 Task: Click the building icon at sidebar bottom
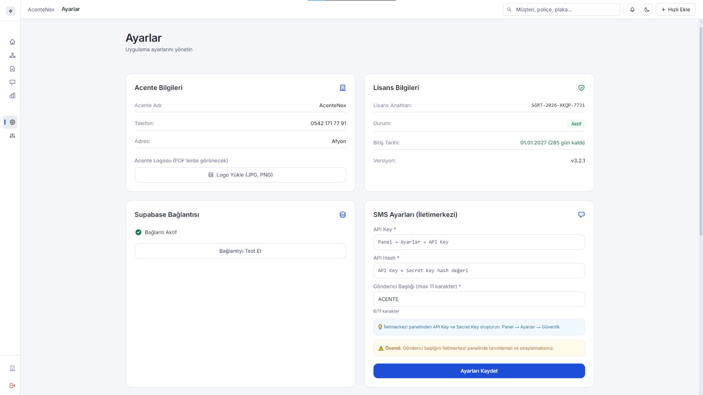coord(12,368)
